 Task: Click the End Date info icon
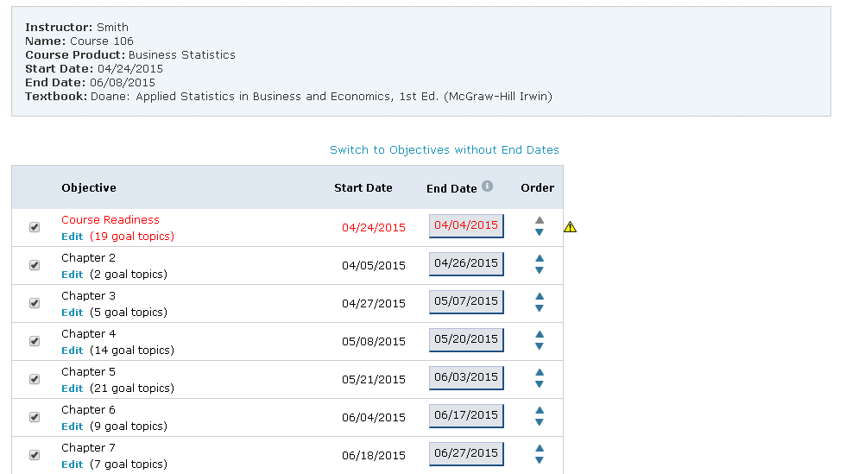click(x=487, y=186)
